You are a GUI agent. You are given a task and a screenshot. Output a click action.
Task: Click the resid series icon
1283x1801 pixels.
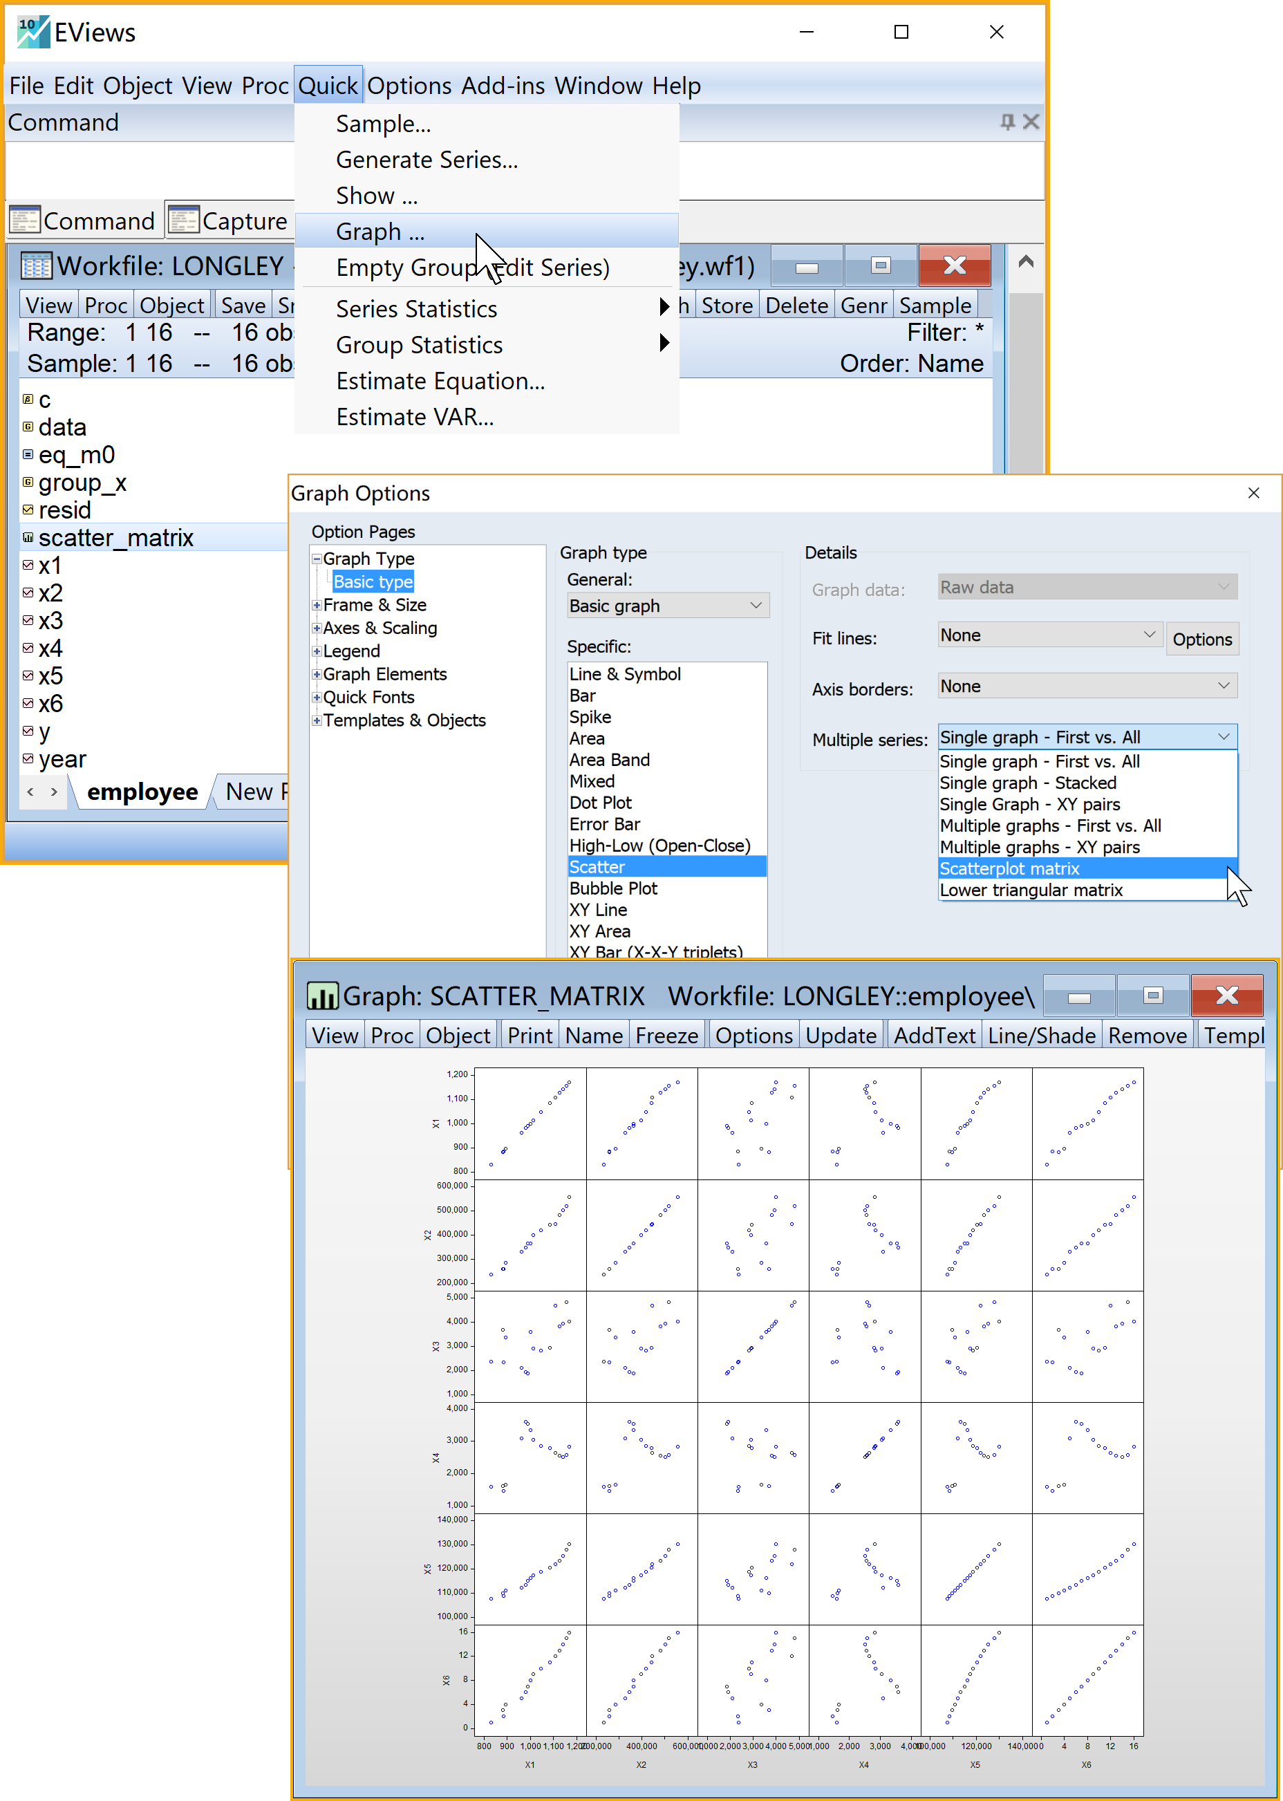[28, 510]
